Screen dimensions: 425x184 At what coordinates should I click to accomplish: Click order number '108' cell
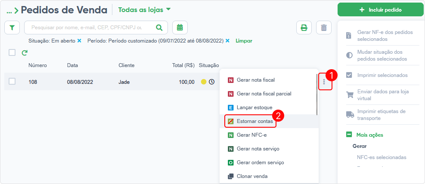click(x=33, y=82)
